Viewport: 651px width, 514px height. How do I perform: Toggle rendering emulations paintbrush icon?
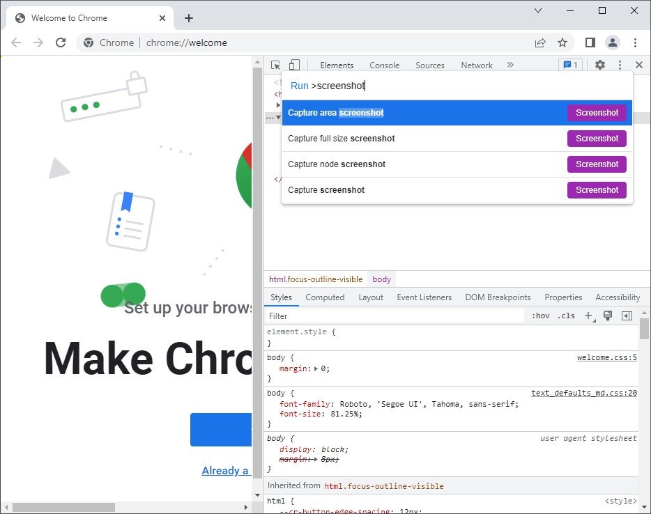(608, 316)
